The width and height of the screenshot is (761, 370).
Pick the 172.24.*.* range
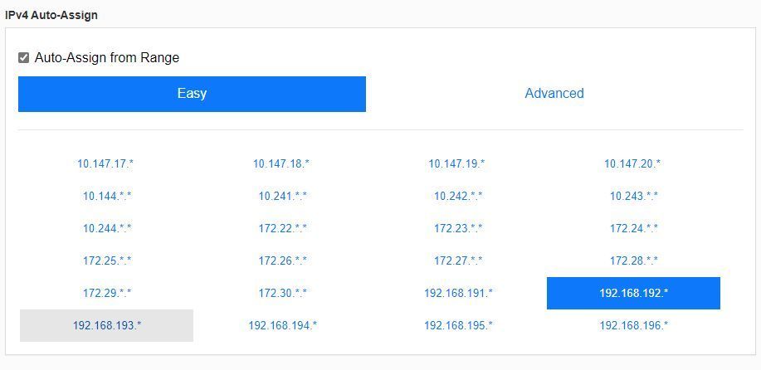[x=634, y=228]
